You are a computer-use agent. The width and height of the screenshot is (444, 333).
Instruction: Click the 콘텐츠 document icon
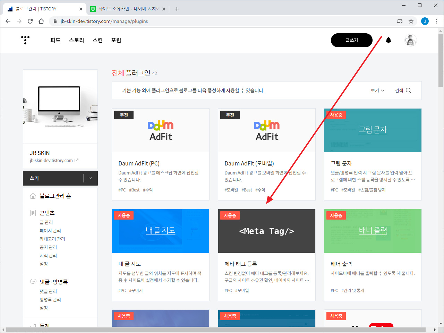pos(33,213)
